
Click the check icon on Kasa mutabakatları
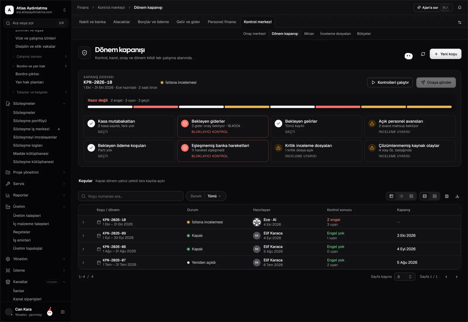click(91, 124)
